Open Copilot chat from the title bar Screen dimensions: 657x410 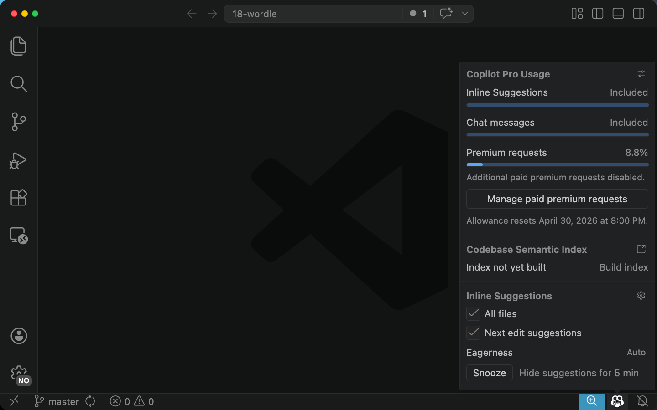pyautogui.click(x=446, y=14)
